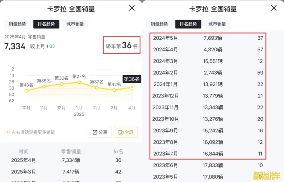Select the 1月 chart point 第27名
Image resolution: width=284 pixels, height=182 pixels.
tap(79, 82)
